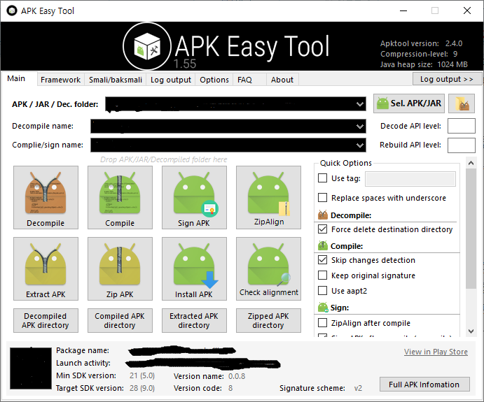
Task: Open the Options tab
Action: 214,80
